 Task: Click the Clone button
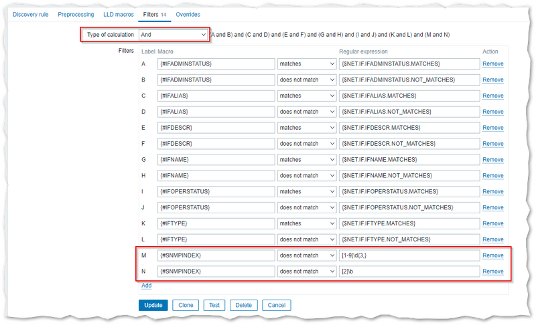tap(186, 305)
